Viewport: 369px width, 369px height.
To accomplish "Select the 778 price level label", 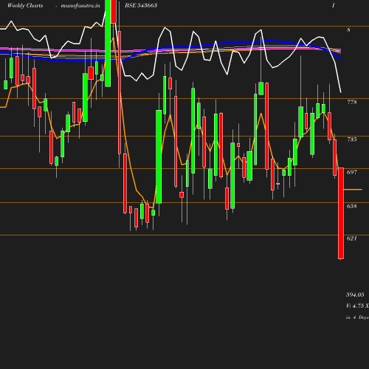I will 352,102.
